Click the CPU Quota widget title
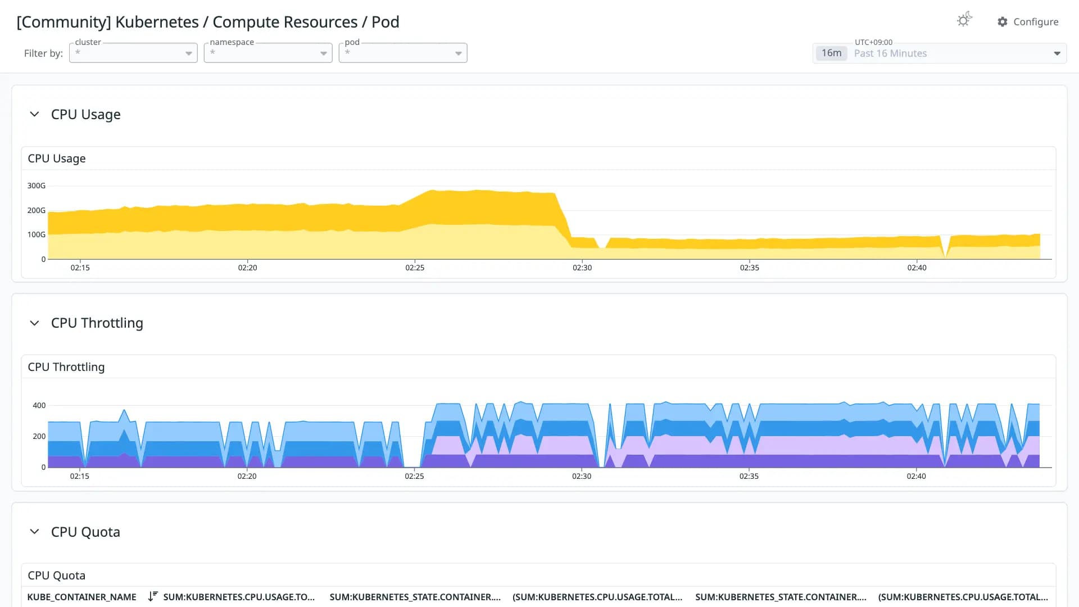This screenshot has height=607, width=1079. pos(57,576)
